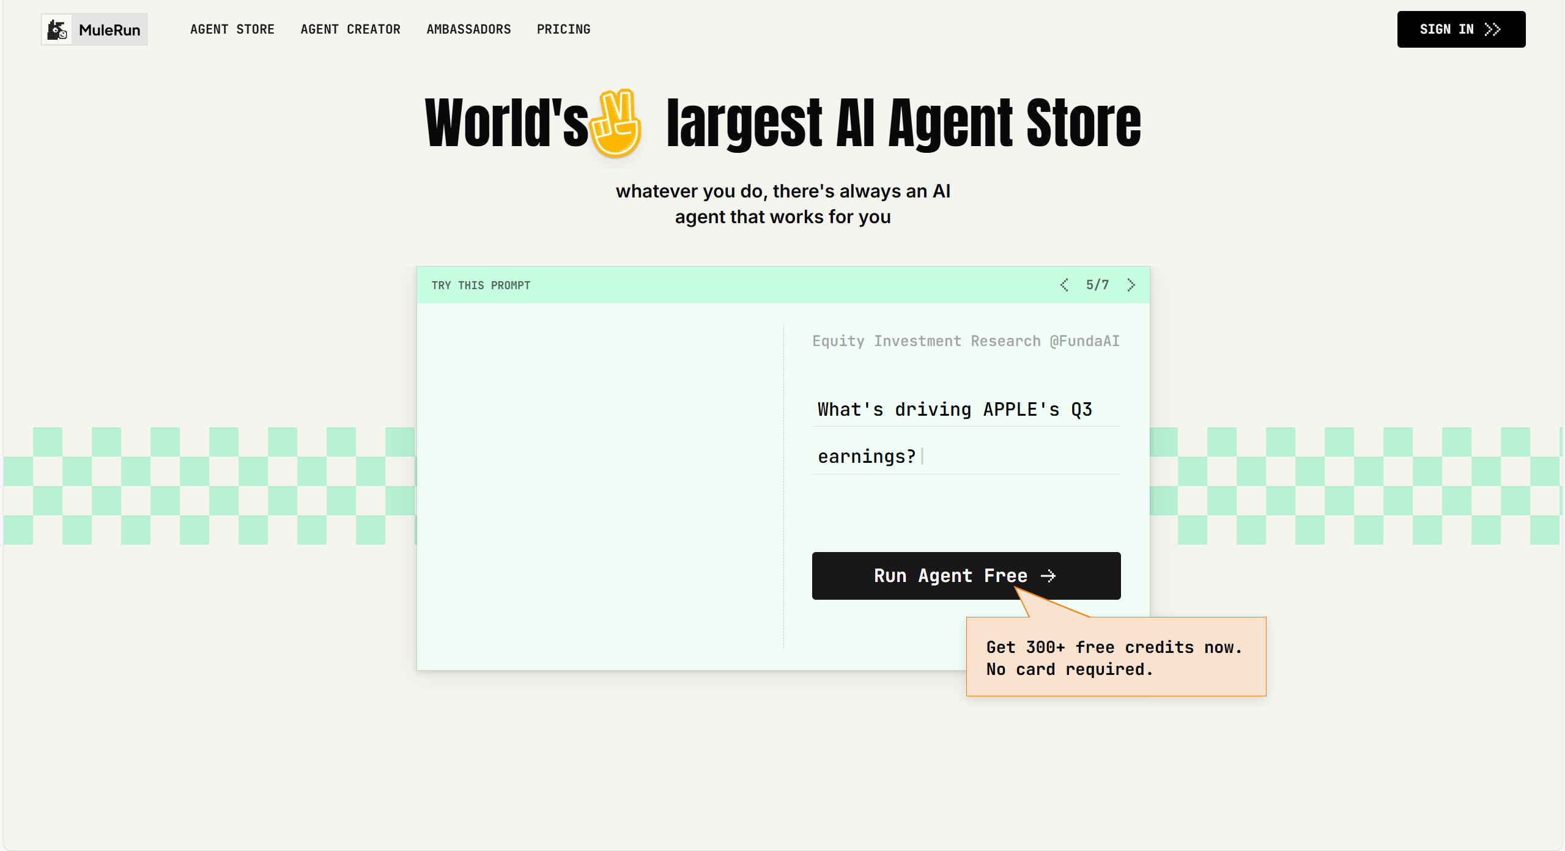Click the Sign In button
Viewport: 1565px width, 851px height.
pos(1460,29)
